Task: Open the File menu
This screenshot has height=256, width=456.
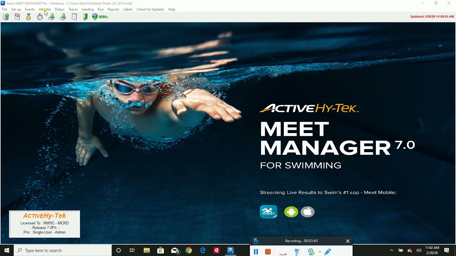Action: click(5, 9)
